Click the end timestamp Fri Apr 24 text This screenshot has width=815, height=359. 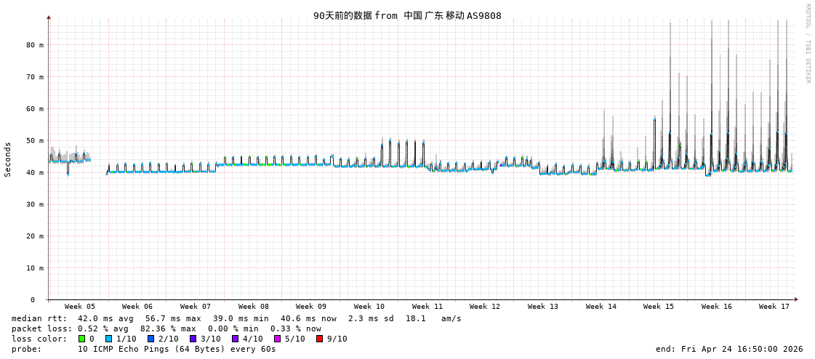point(729,349)
